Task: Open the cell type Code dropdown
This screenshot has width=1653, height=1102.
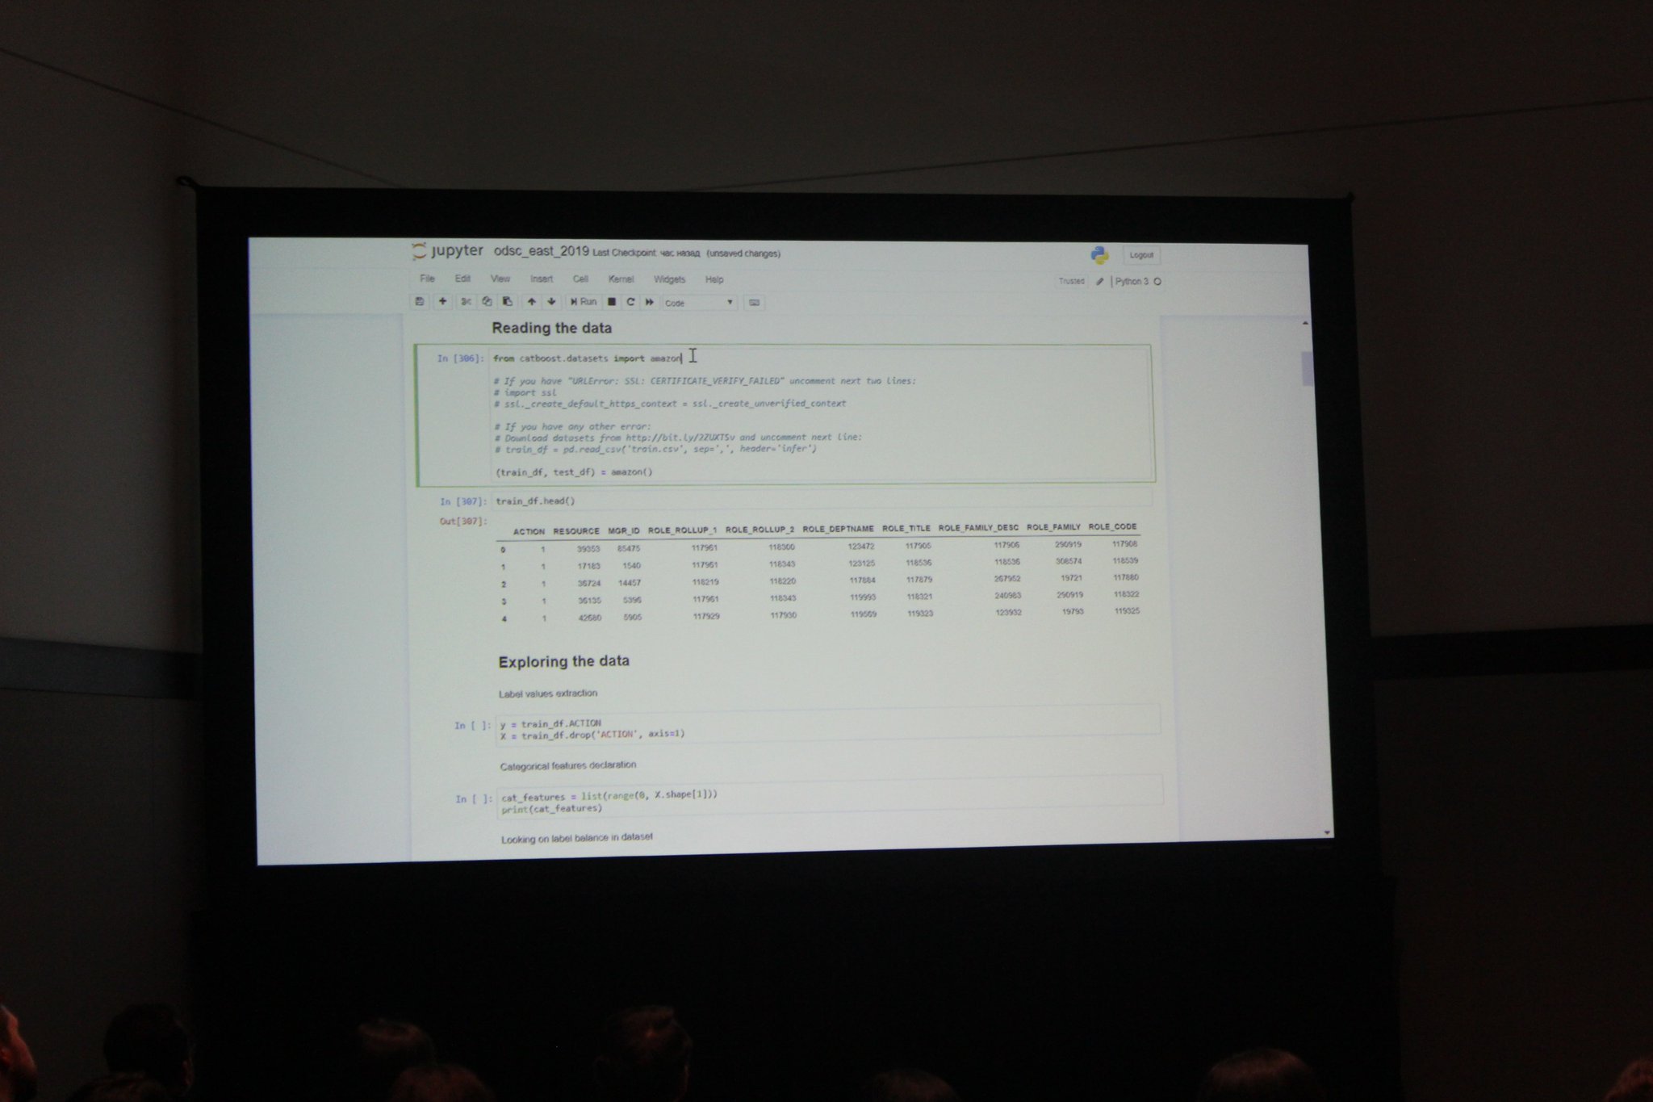Action: (x=699, y=303)
